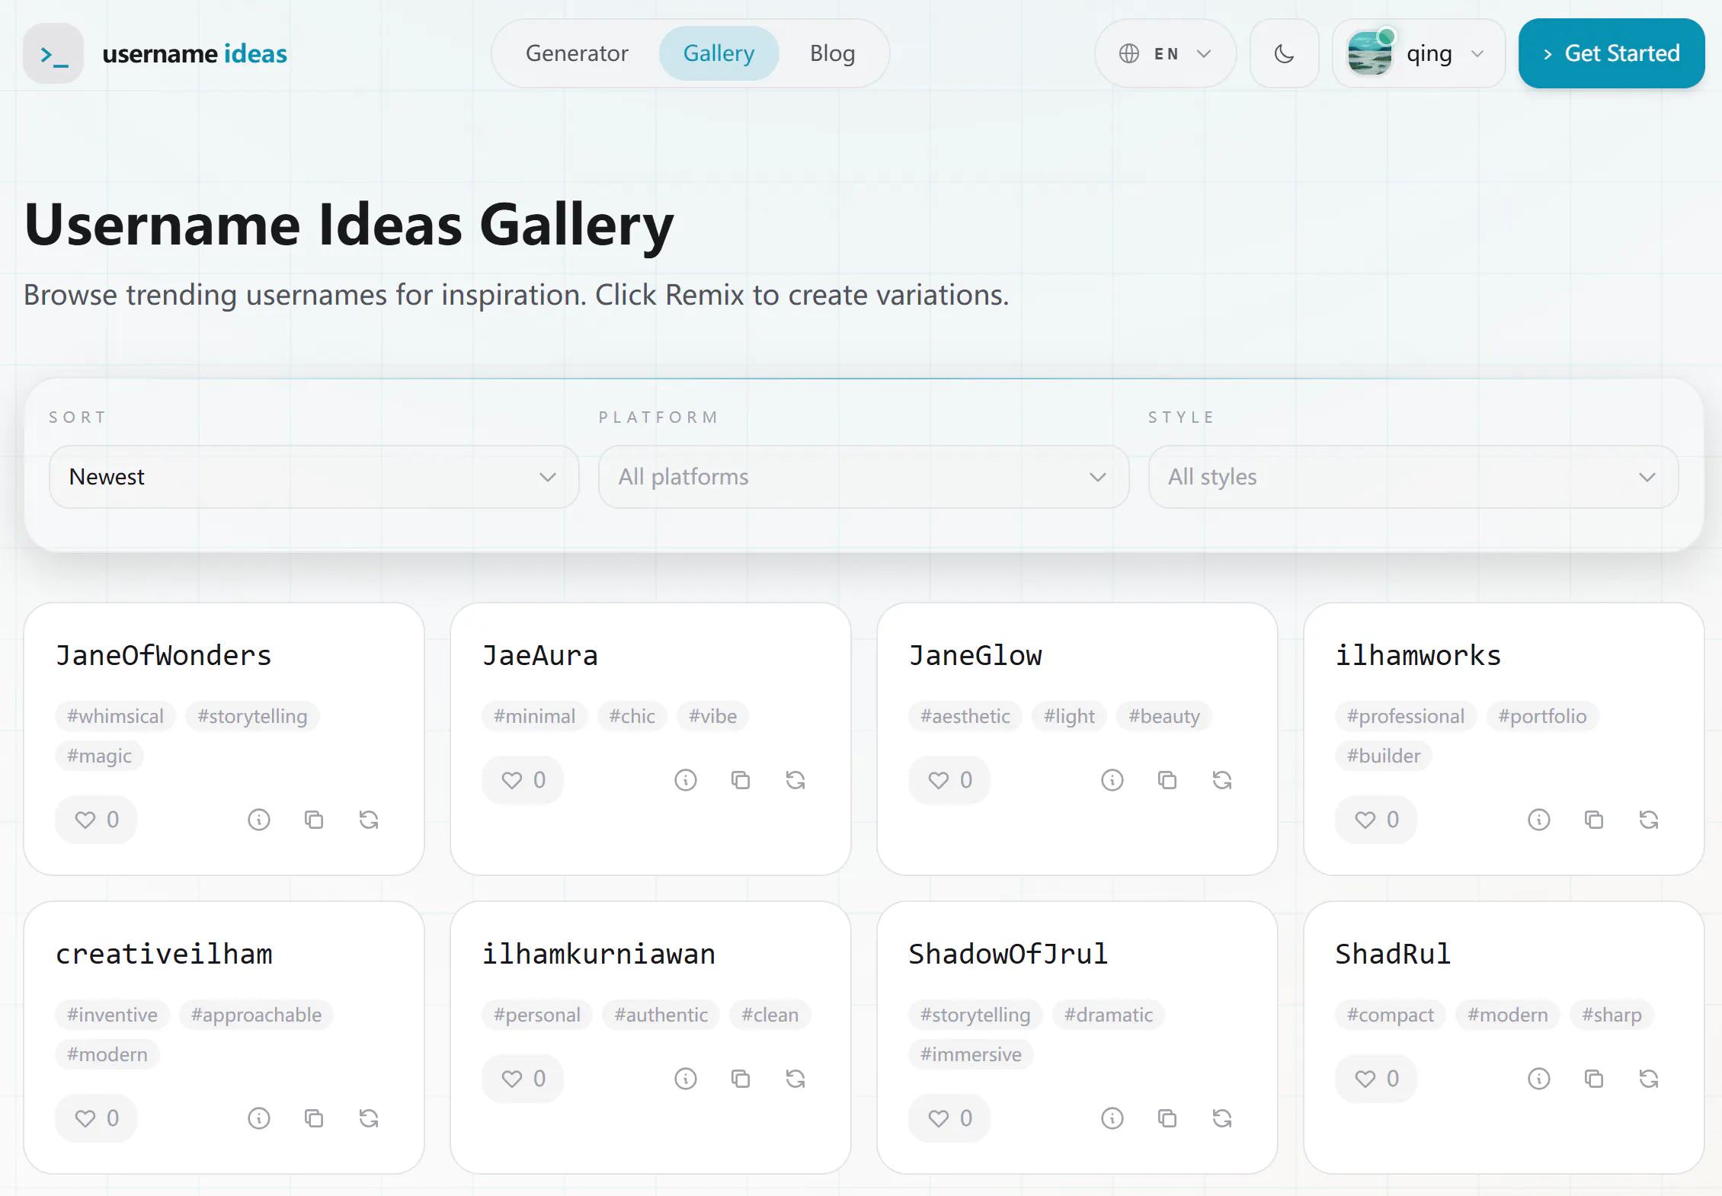Click the #immersive tag on ShadowOfJrul
Image resolution: width=1722 pixels, height=1196 pixels.
pyautogui.click(x=971, y=1054)
